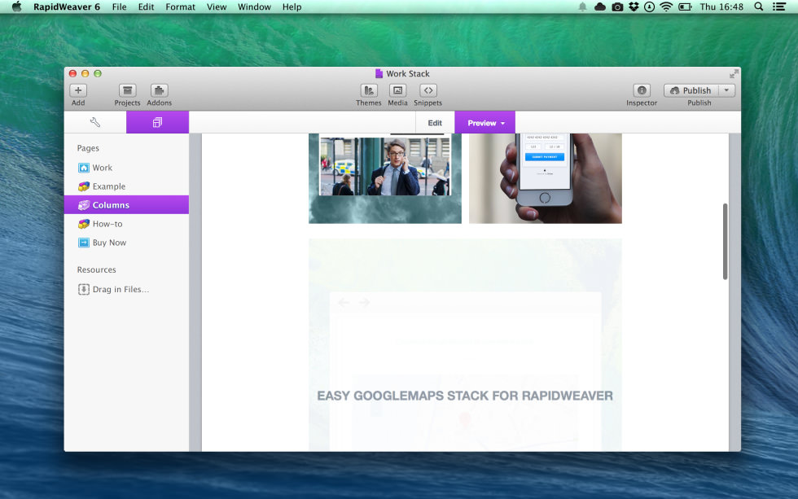The image size is (798, 499).
Task: Open the Help menu
Action: coord(292,7)
